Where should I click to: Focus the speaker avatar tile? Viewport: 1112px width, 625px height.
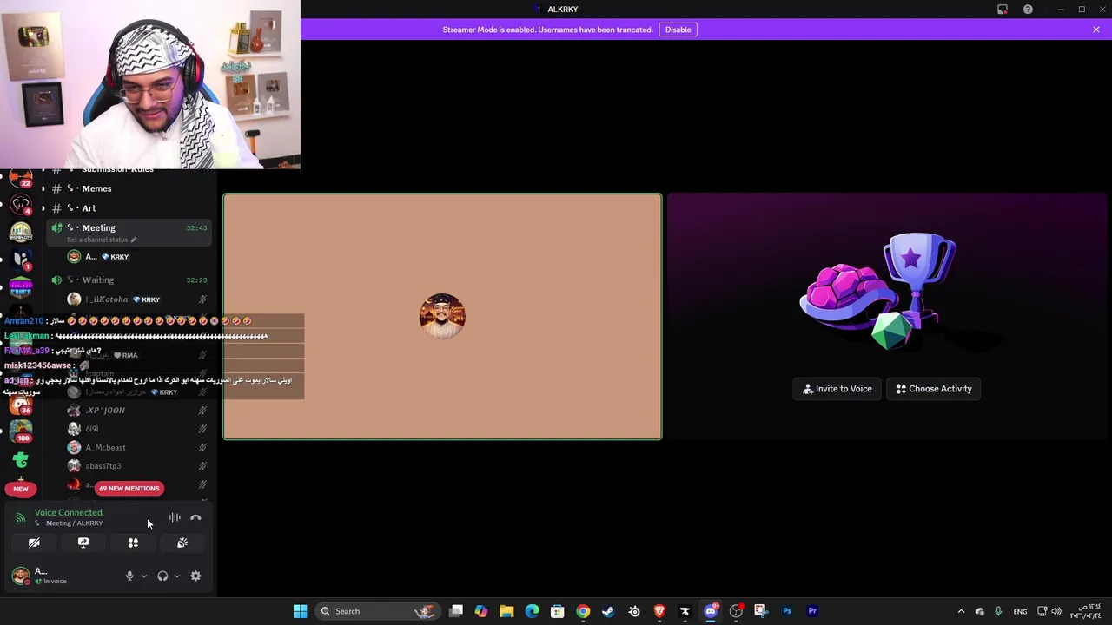442,316
